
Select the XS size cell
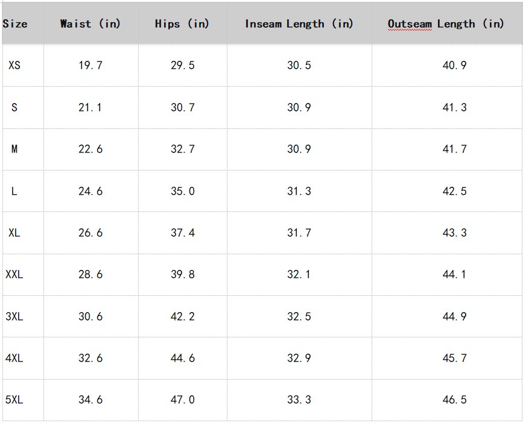pyautogui.click(x=14, y=65)
